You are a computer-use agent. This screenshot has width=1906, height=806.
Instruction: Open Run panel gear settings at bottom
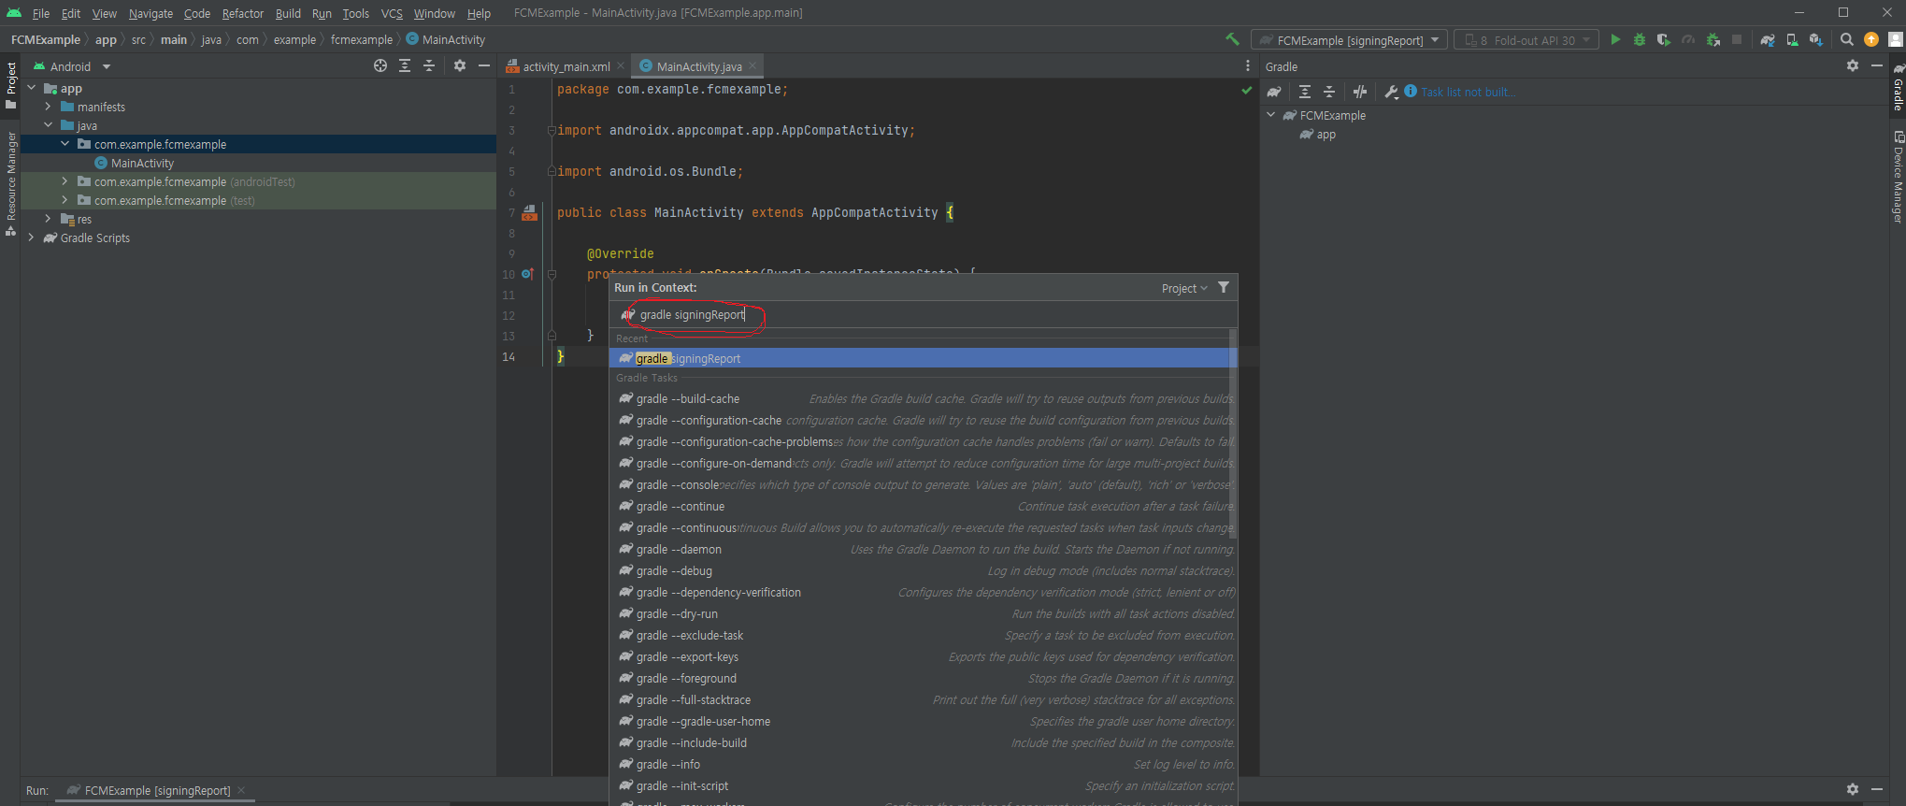[x=1853, y=789]
